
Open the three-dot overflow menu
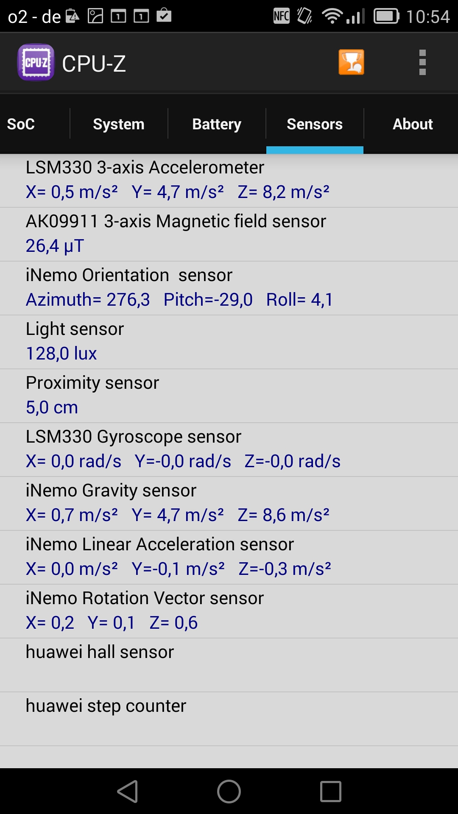[422, 62]
